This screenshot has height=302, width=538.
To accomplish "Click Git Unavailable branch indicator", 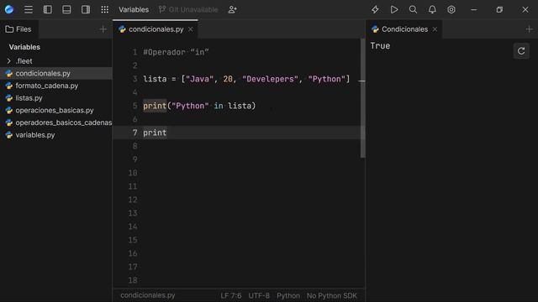I will coord(188,9).
